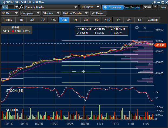Select the 1D range tab
168x128 pixels.
(x=21, y=20)
